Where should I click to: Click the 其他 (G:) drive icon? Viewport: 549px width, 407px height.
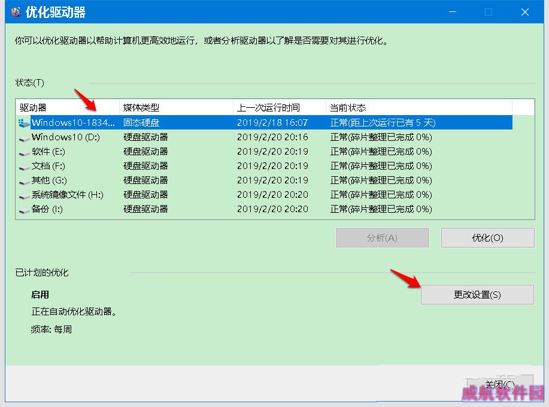coord(24,181)
